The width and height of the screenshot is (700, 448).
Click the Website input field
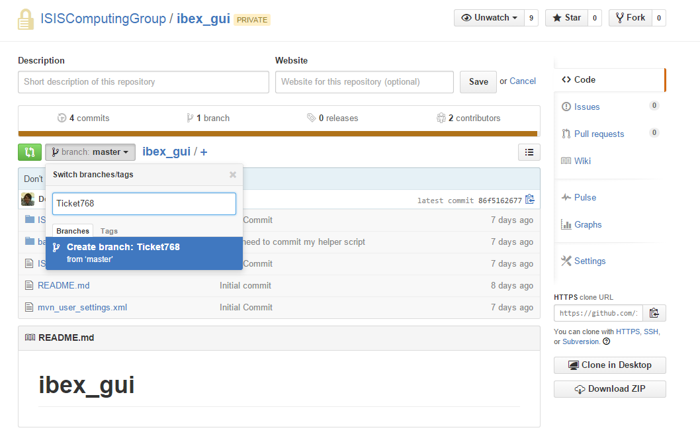click(x=365, y=82)
